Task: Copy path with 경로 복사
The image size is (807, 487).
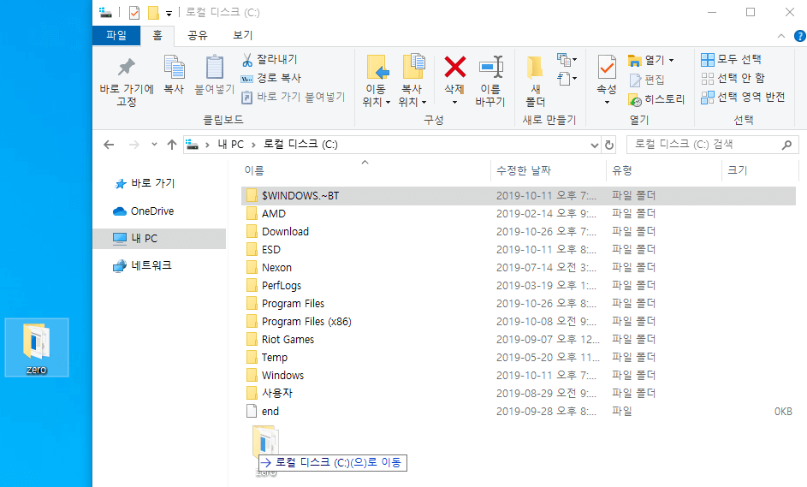Action: tap(270, 78)
